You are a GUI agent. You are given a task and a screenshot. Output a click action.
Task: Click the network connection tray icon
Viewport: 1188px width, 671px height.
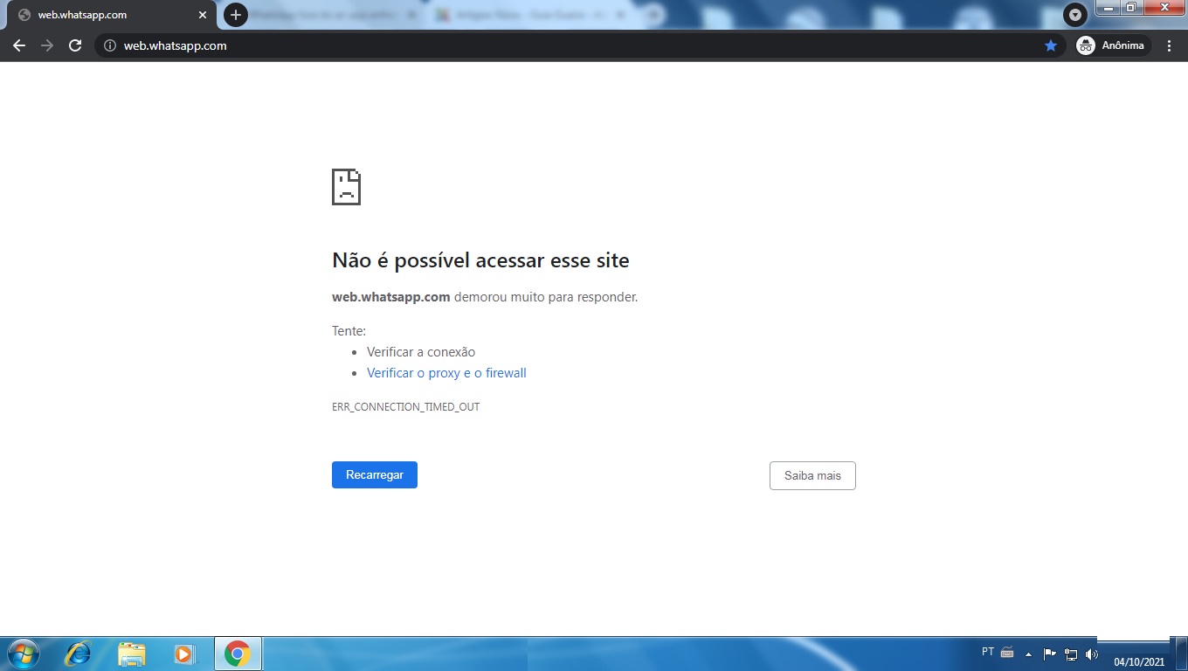[1071, 654]
